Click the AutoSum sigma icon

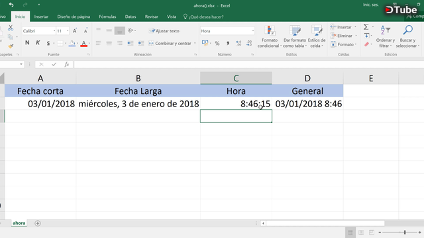tap(366, 27)
